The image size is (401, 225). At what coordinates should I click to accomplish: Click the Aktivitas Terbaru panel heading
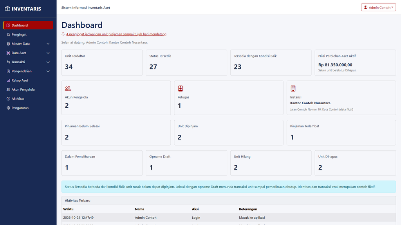(x=78, y=200)
